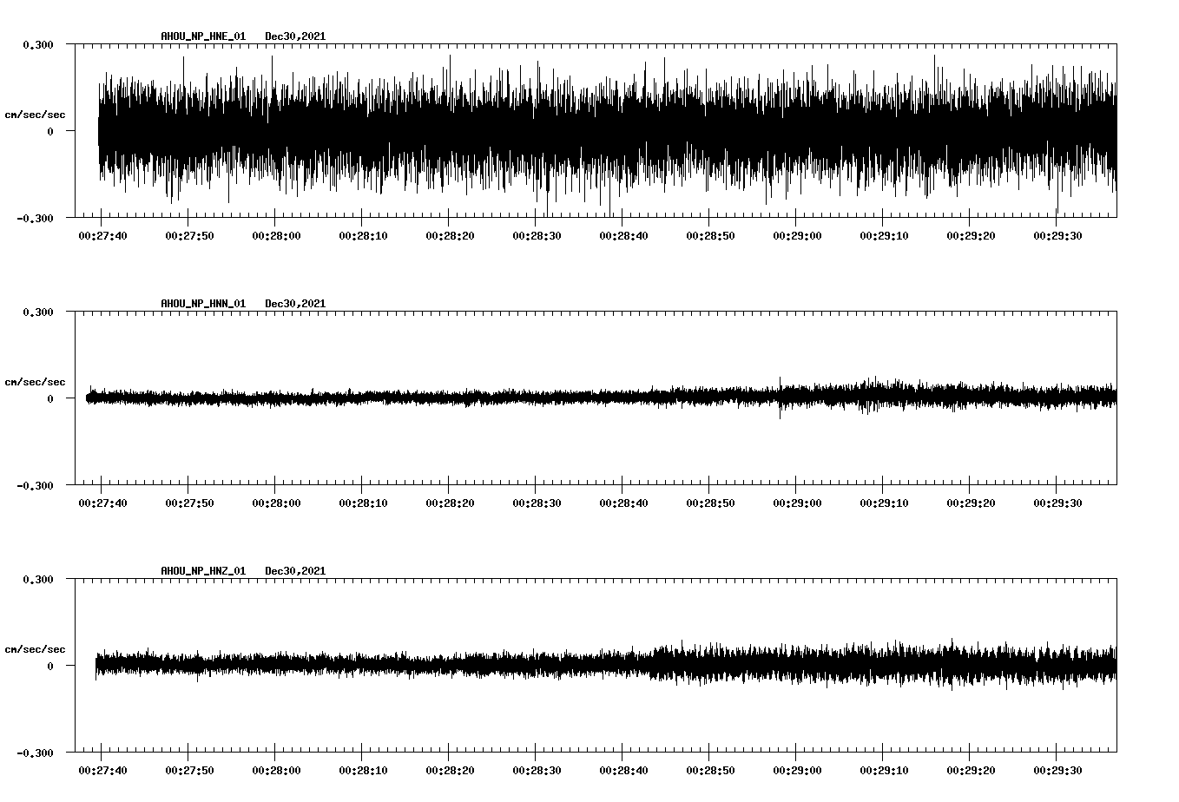
Task: Select the 00:29:20 time label under HNE plot
Action: 971,235
